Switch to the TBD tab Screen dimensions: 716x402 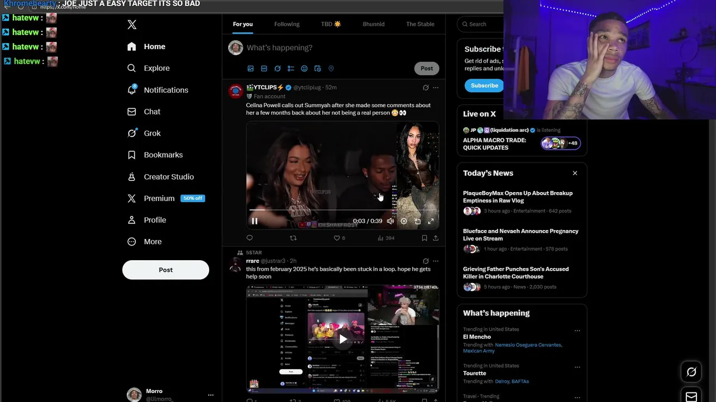[331, 24]
